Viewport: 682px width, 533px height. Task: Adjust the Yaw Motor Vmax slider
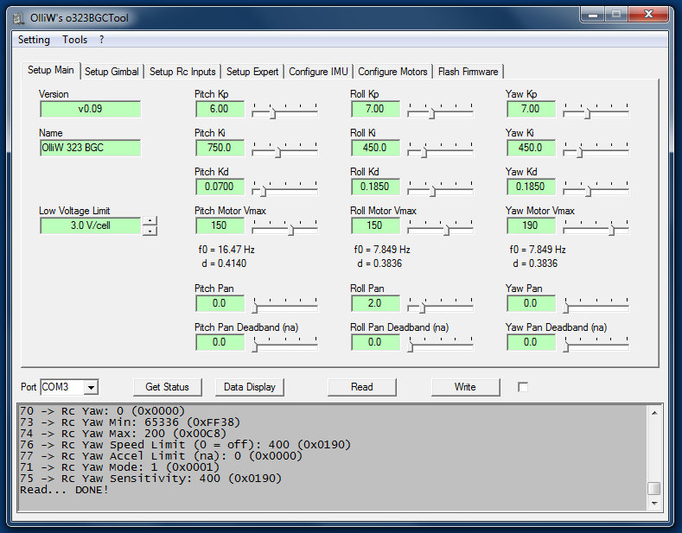(x=612, y=230)
